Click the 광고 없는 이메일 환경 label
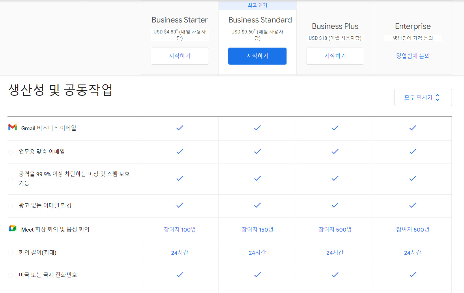The image size is (464, 293). pos(45,205)
